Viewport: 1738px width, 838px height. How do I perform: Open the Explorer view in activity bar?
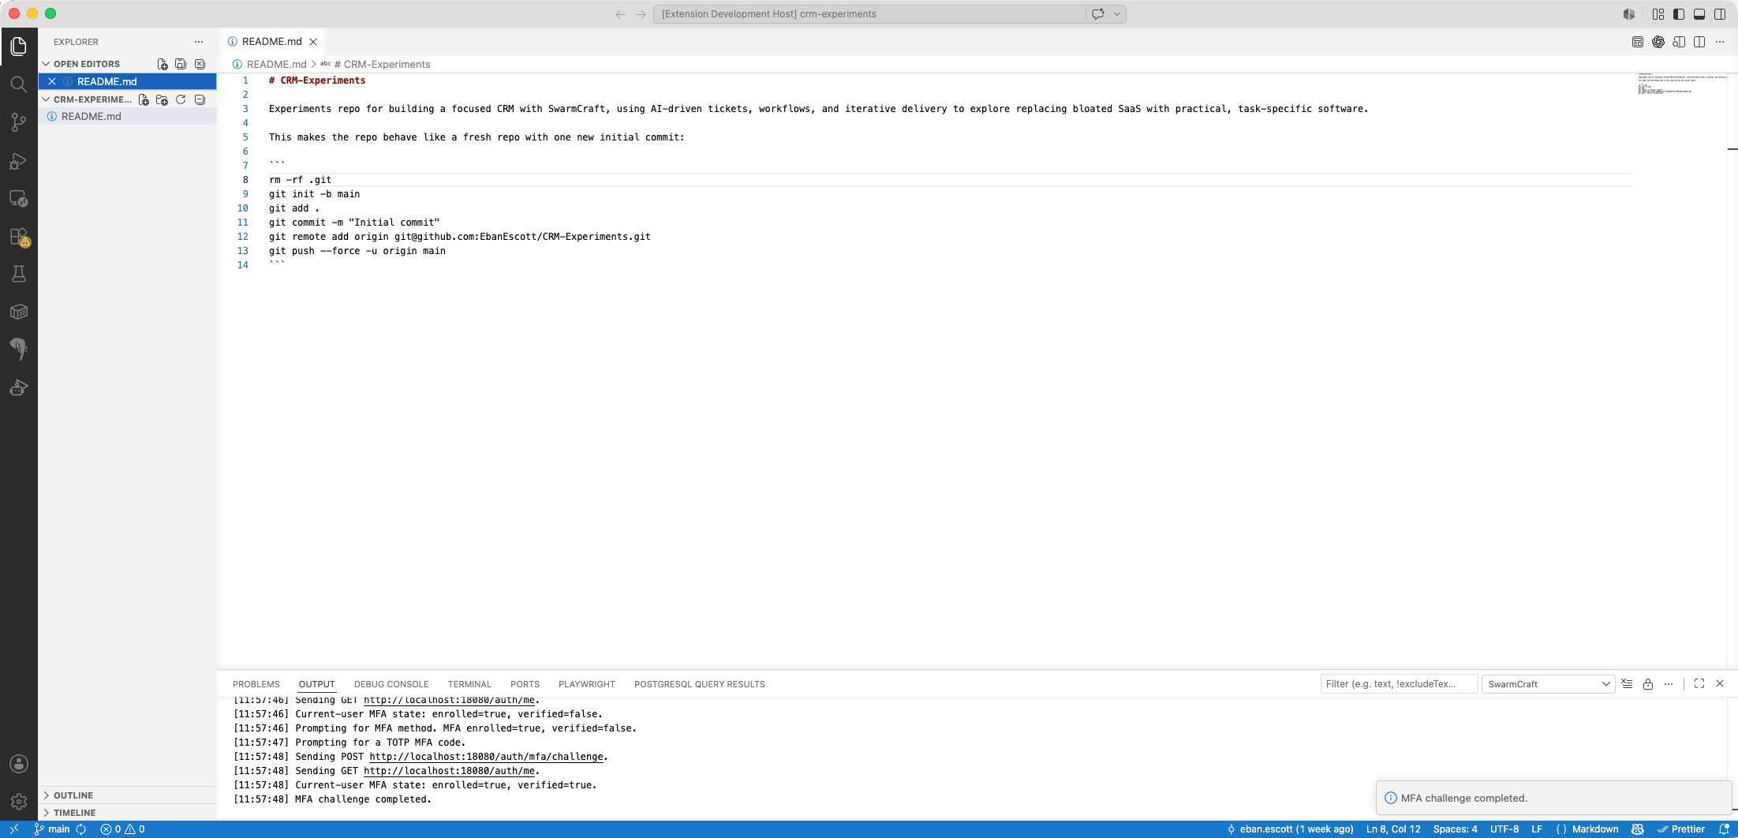(x=19, y=47)
